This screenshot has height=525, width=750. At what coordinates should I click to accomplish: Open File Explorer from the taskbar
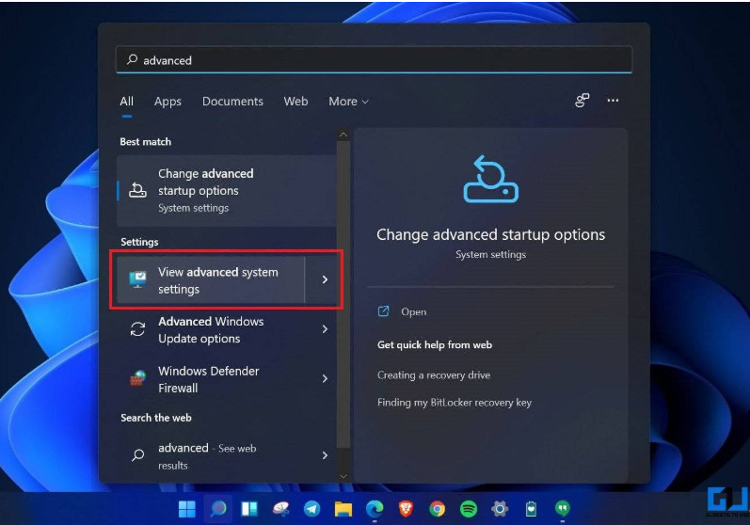pos(343,509)
